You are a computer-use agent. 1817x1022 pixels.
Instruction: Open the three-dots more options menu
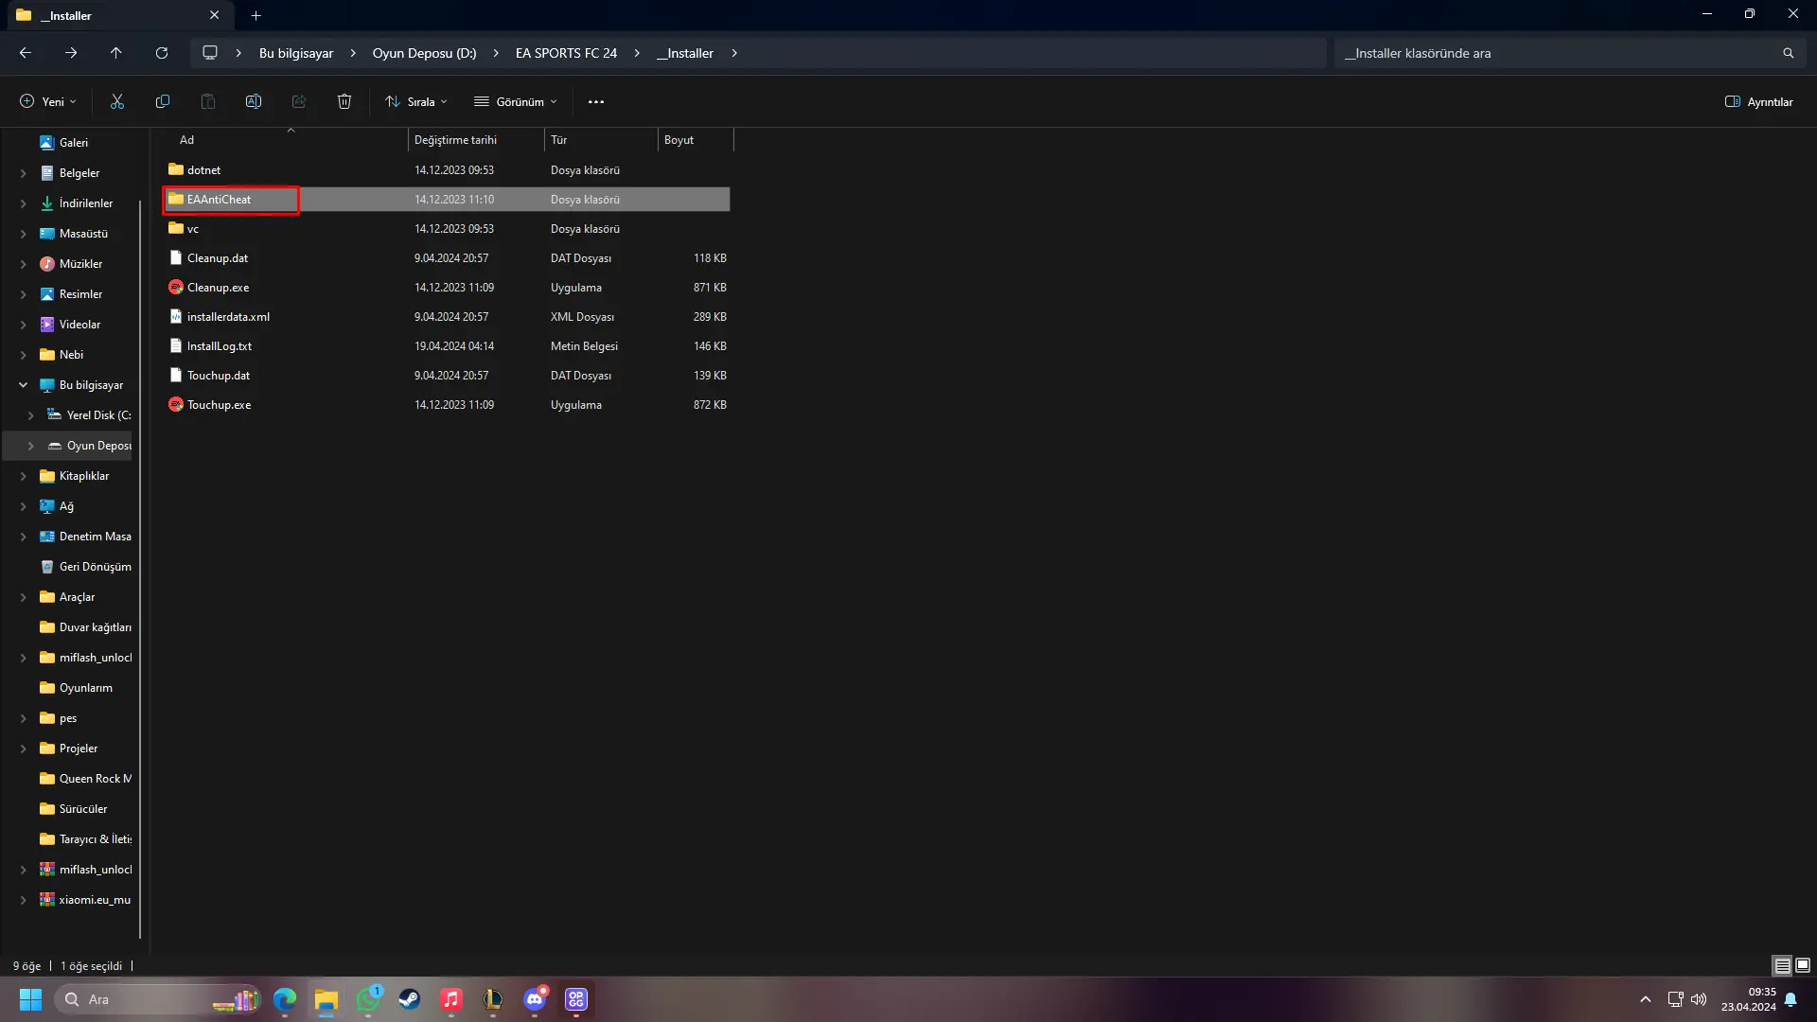596,101
